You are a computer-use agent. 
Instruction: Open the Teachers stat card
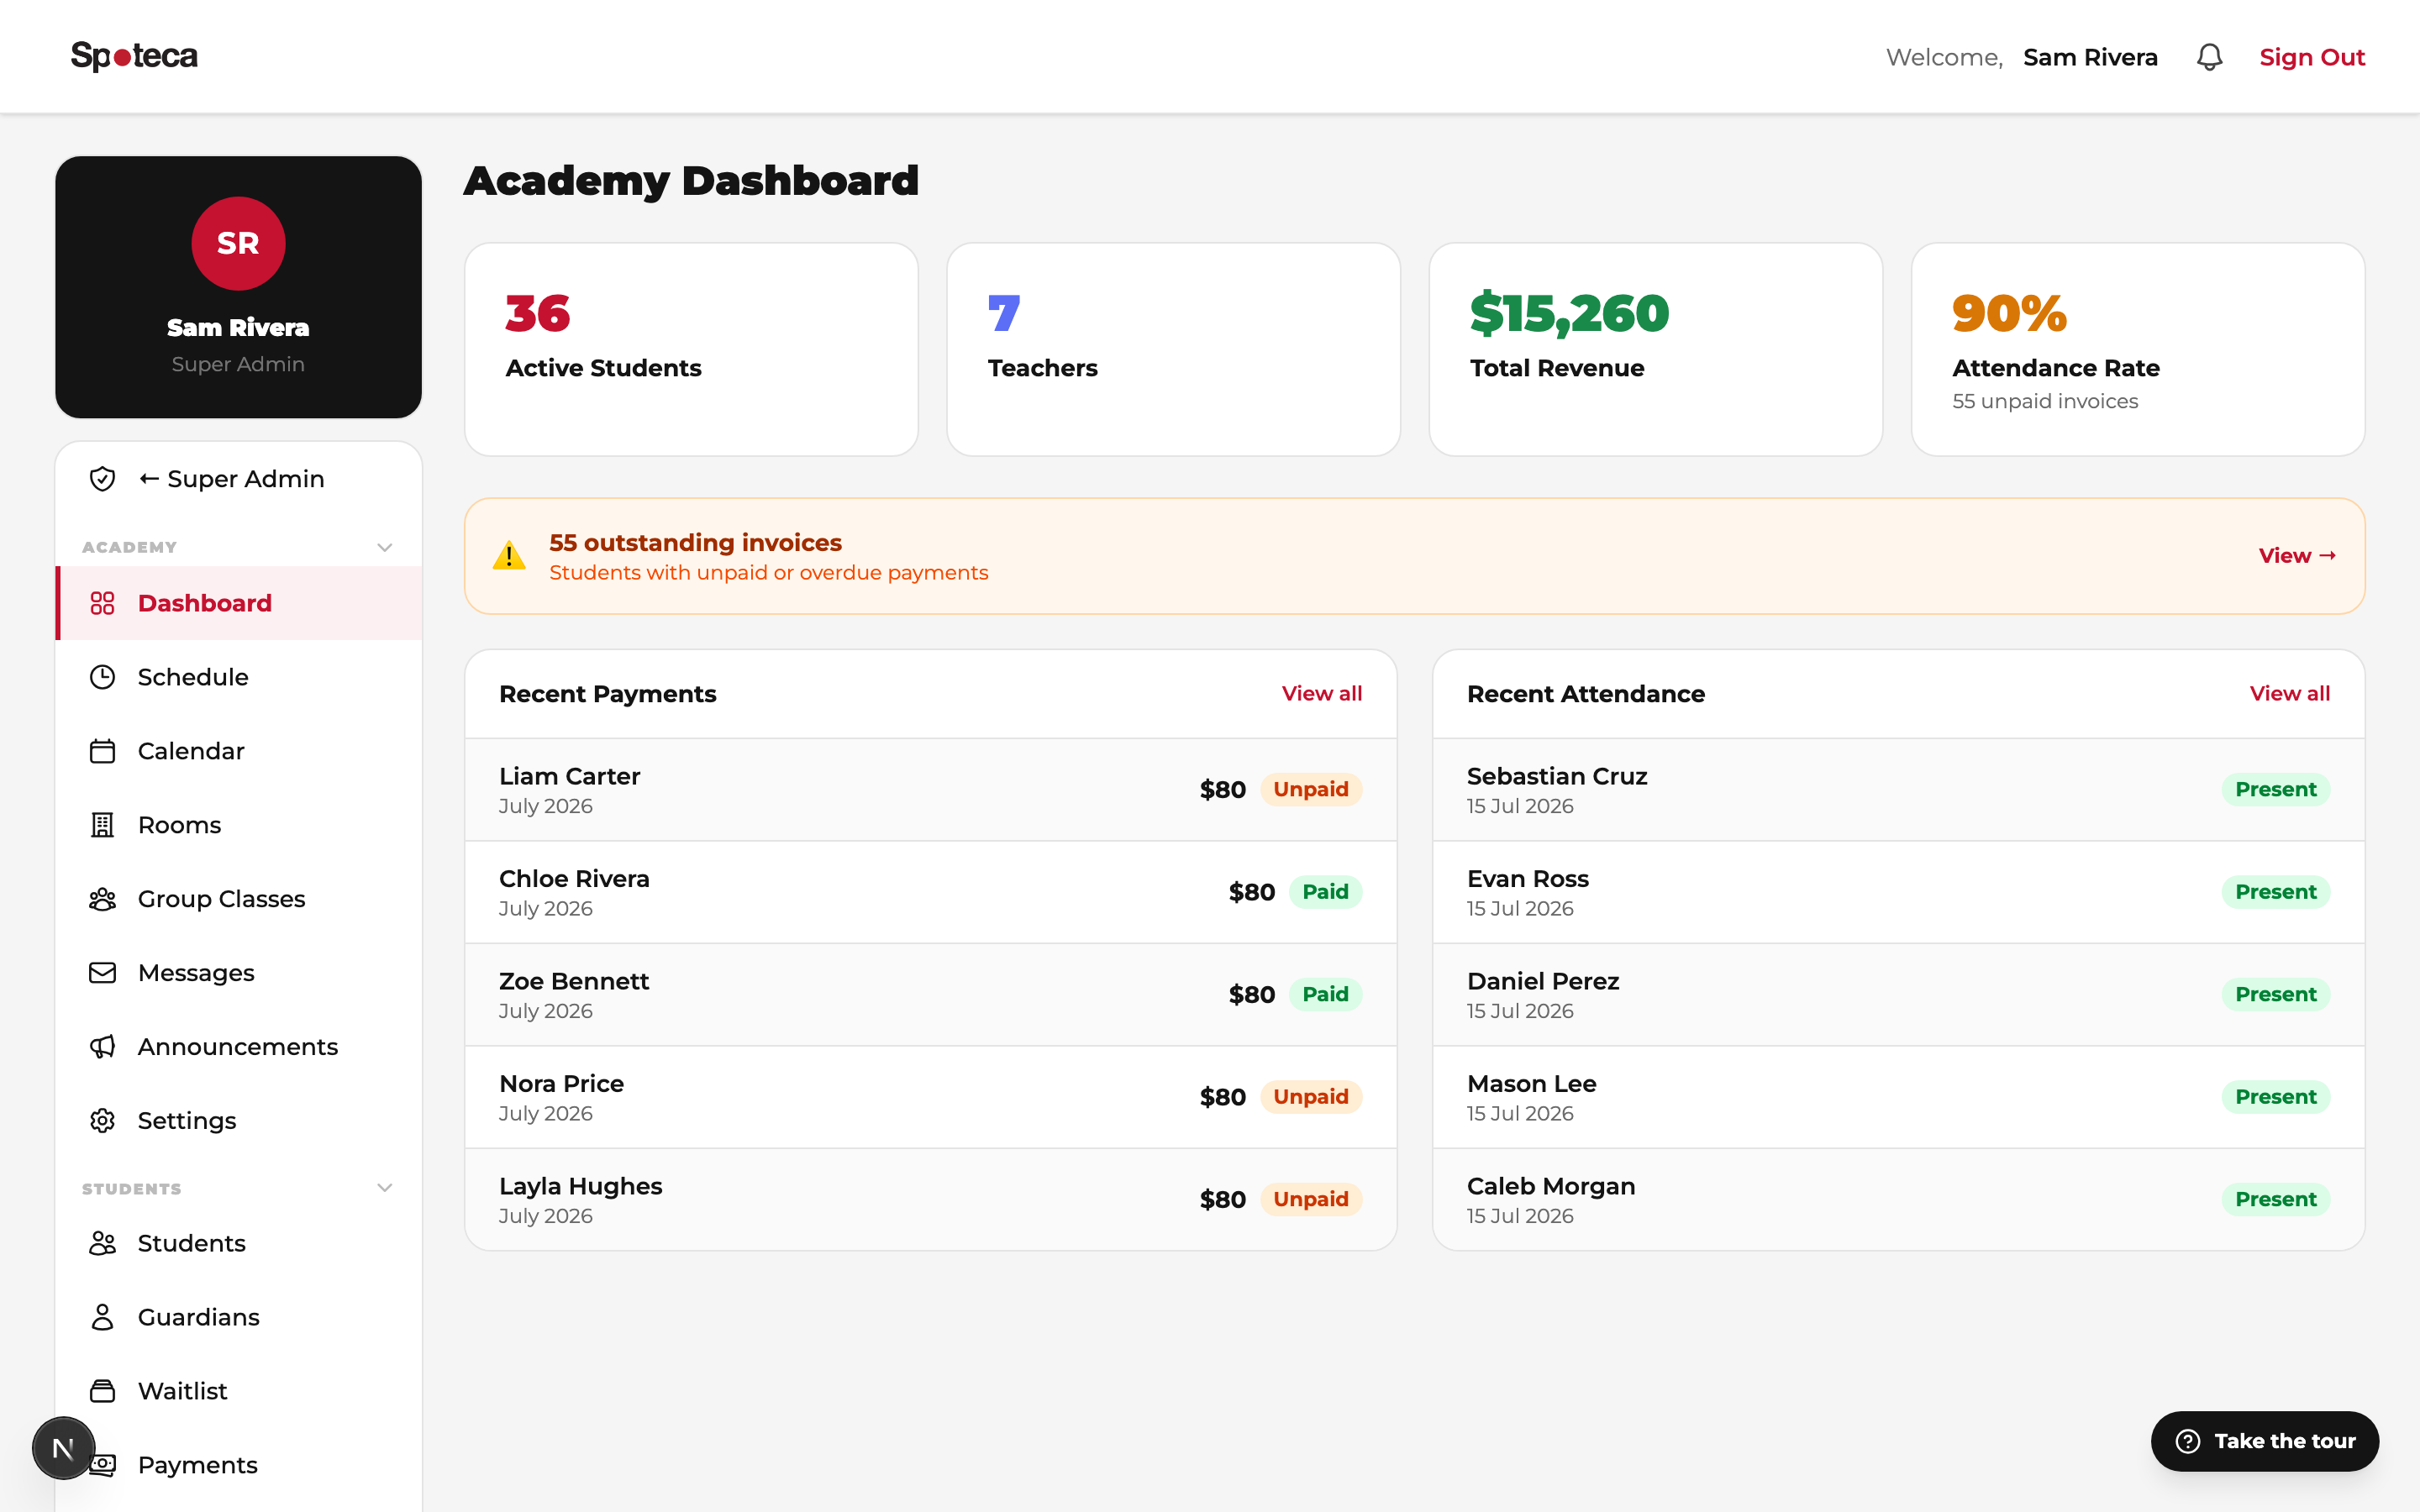[x=1173, y=349]
